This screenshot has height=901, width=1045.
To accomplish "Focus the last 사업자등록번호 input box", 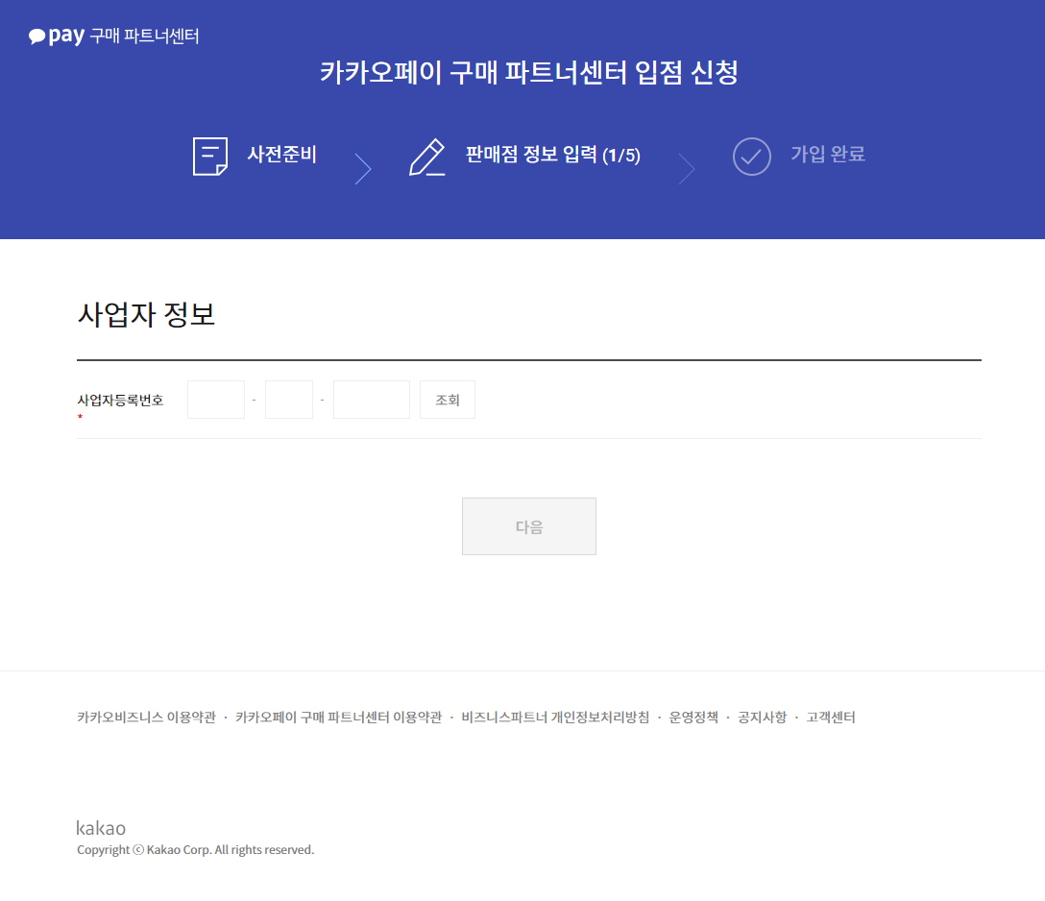I will click(x=371, y=400).
